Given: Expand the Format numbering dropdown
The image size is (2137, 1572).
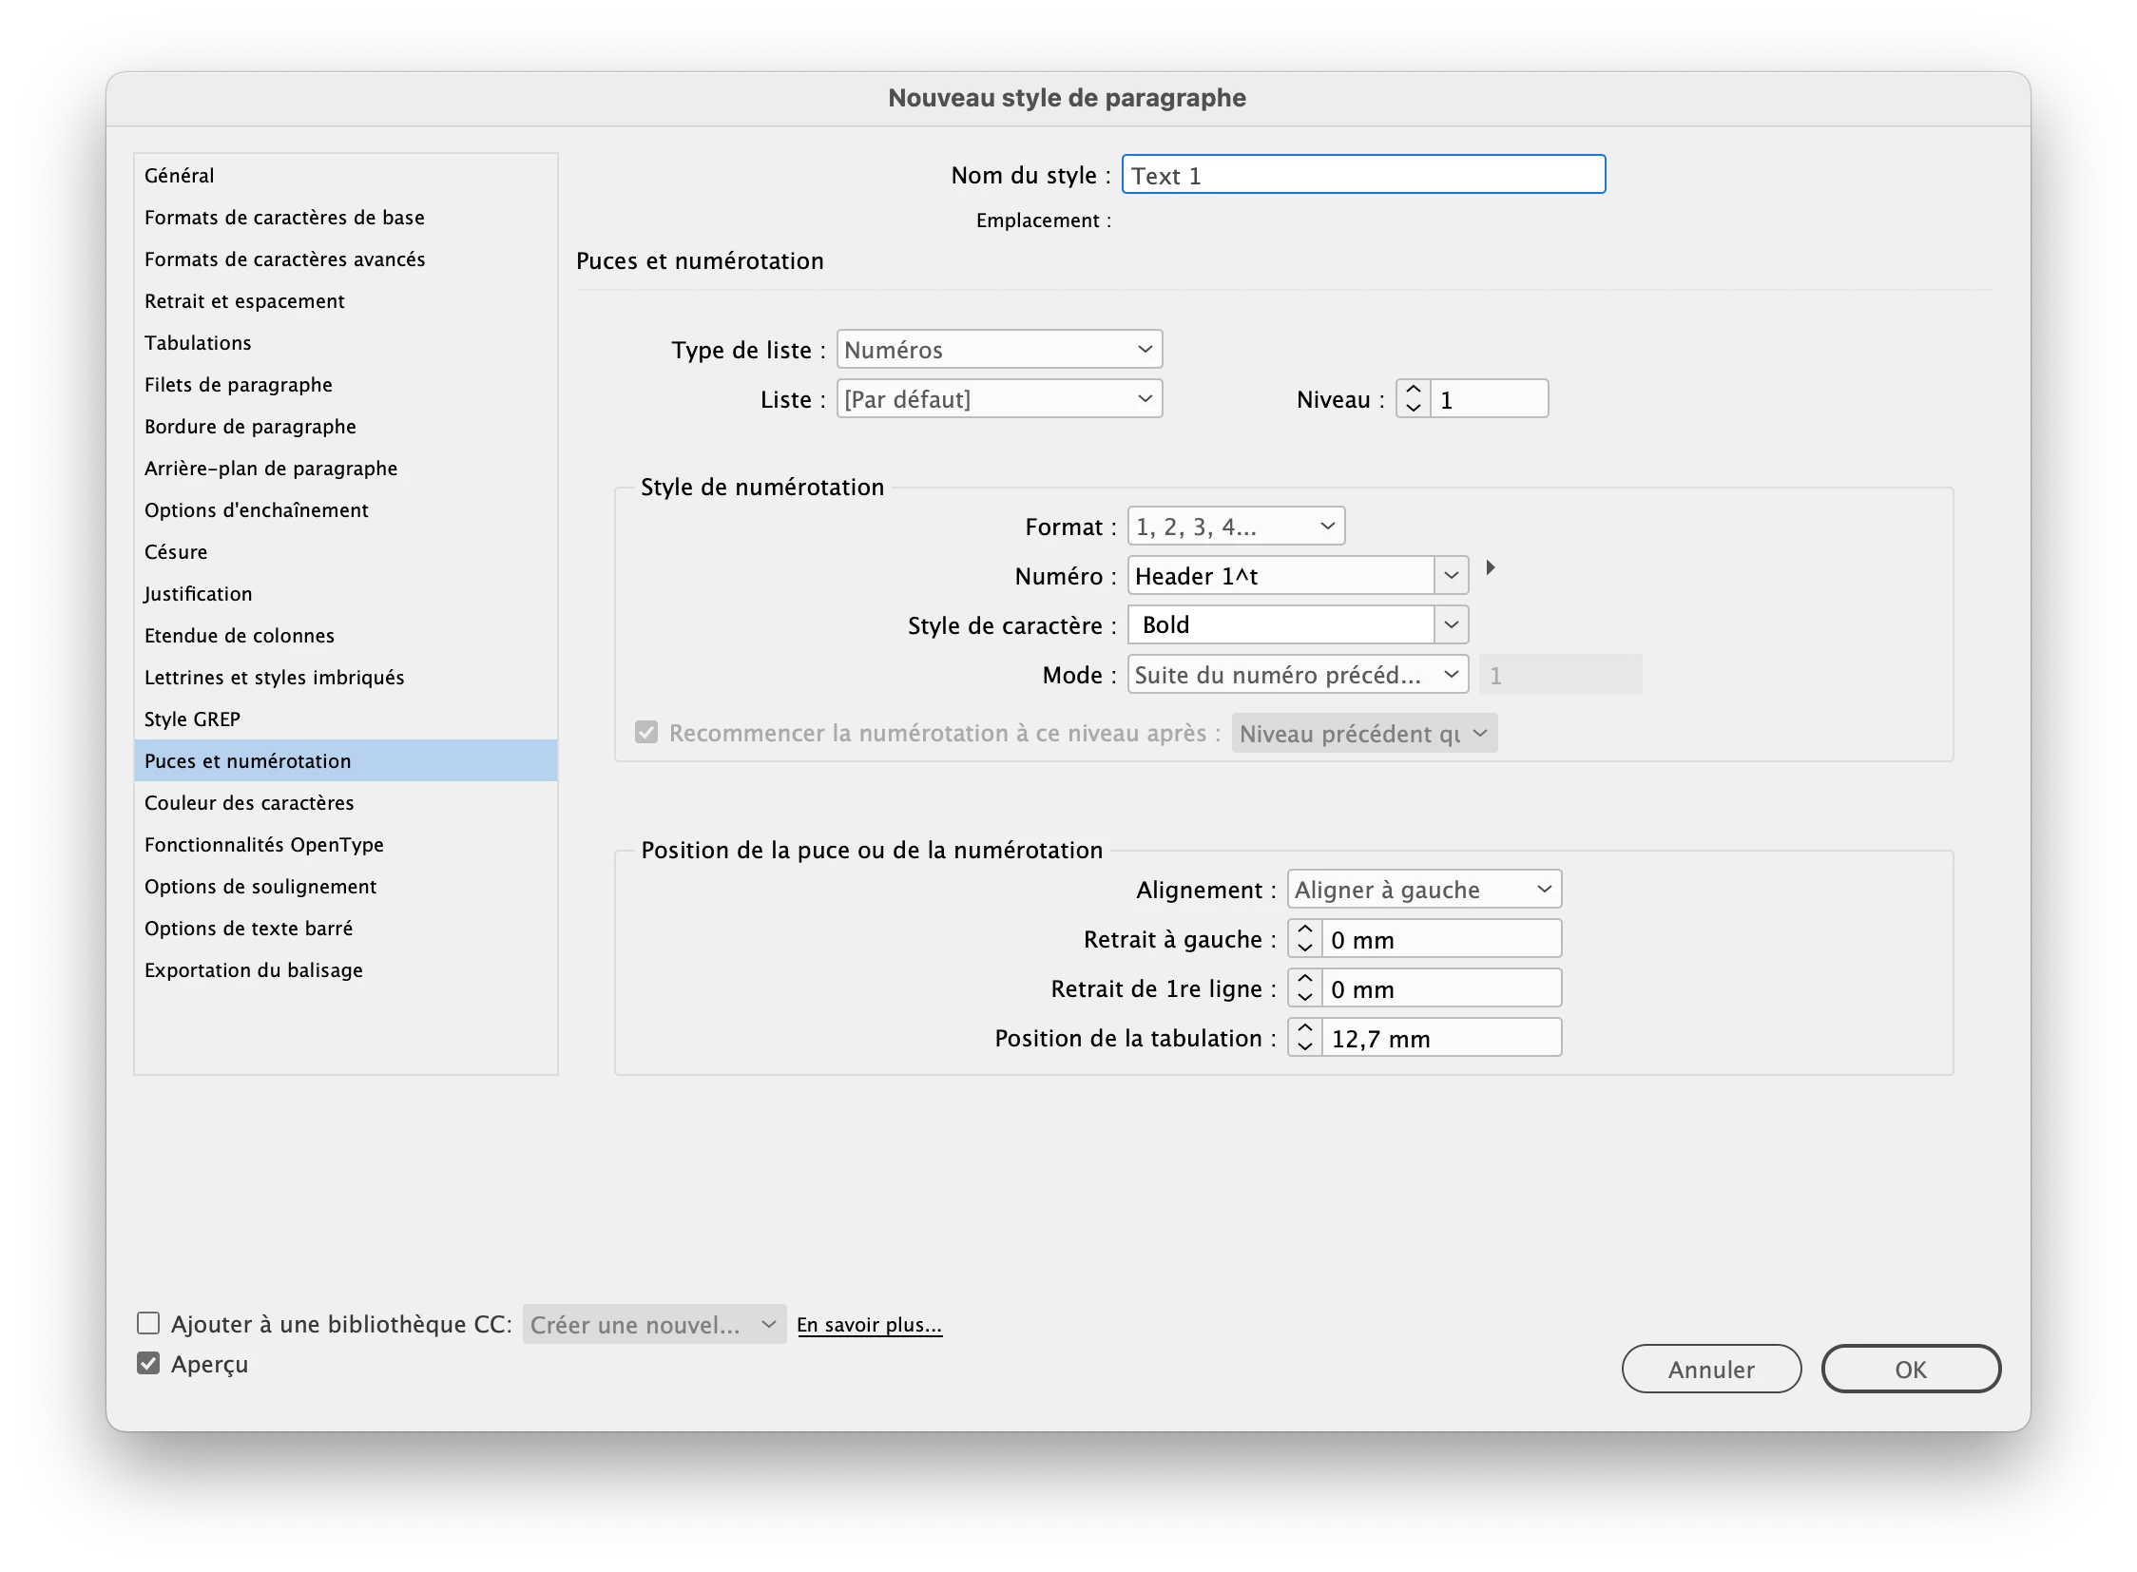Looking at the screenshot, I should 1236,527.
